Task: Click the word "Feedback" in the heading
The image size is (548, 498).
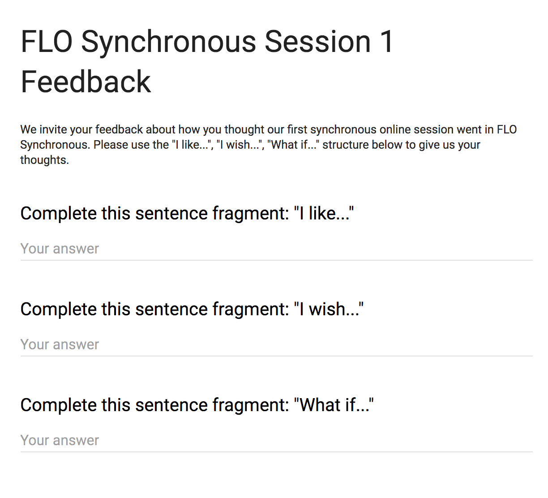Action: pos(86,82)
